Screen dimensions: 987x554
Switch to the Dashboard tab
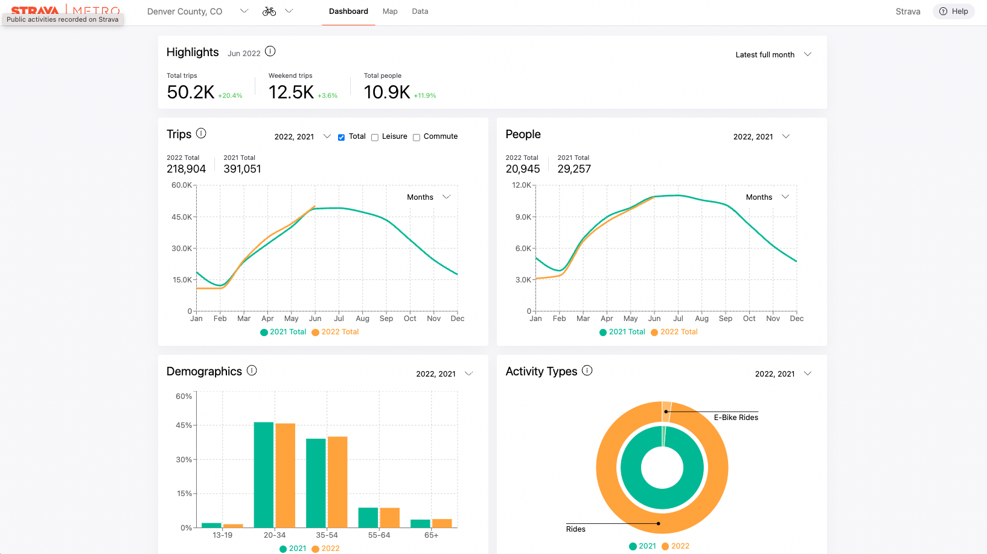pyautogui.click(x=348, y=11)
